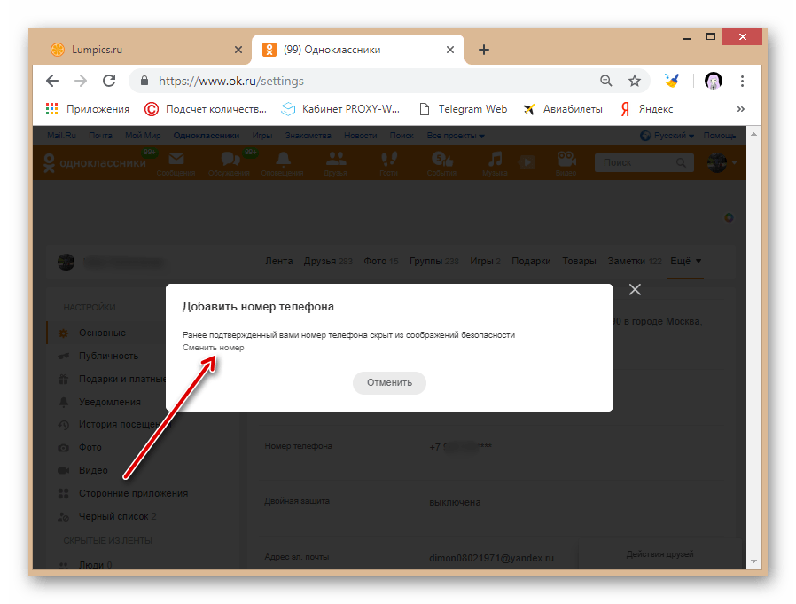Open Friends (Друзья) icon in toolbar

[335, 160]
